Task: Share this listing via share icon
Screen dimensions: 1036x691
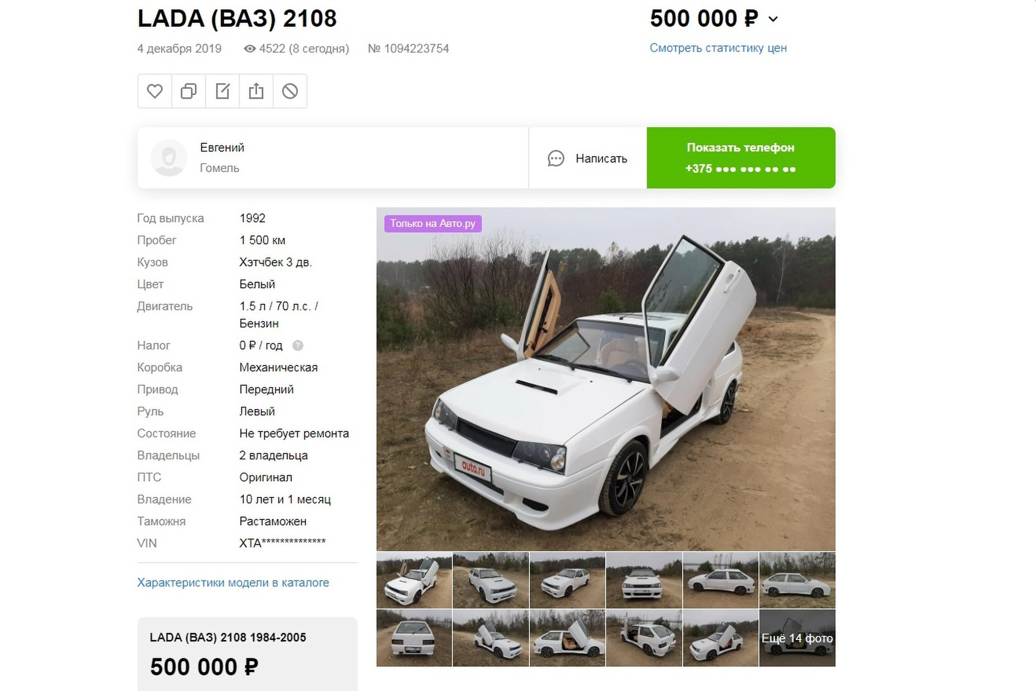Action: [256, 91]
